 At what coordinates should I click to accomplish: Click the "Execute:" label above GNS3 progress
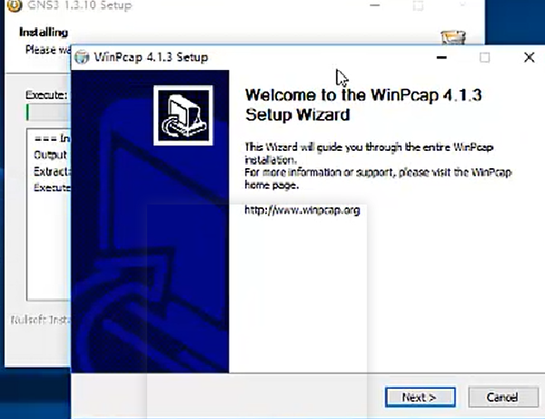46,95
